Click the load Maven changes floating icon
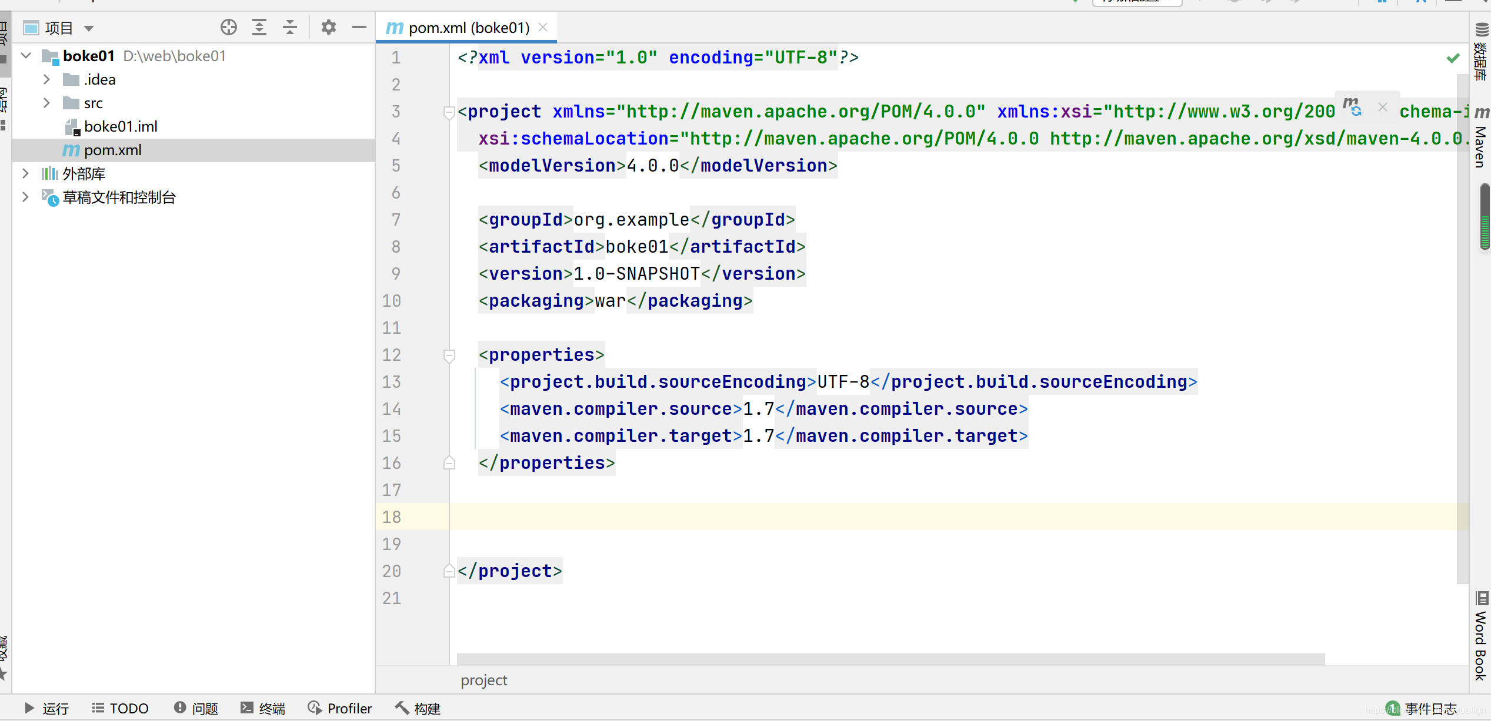Screen dimensions: 1491x721 tap(1352, 106)
